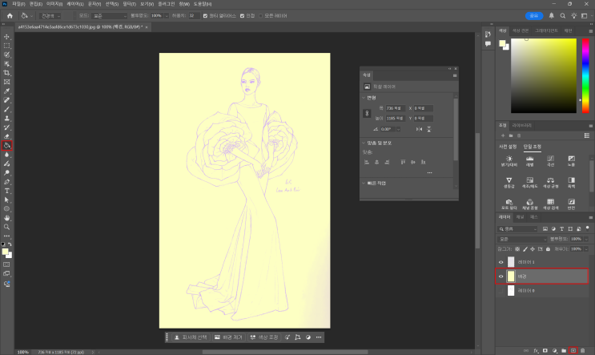Open the blending mode (모드) dropdown
Image resolution: width=595 pixels, height=355 pixels.
(x=109, y=15)
